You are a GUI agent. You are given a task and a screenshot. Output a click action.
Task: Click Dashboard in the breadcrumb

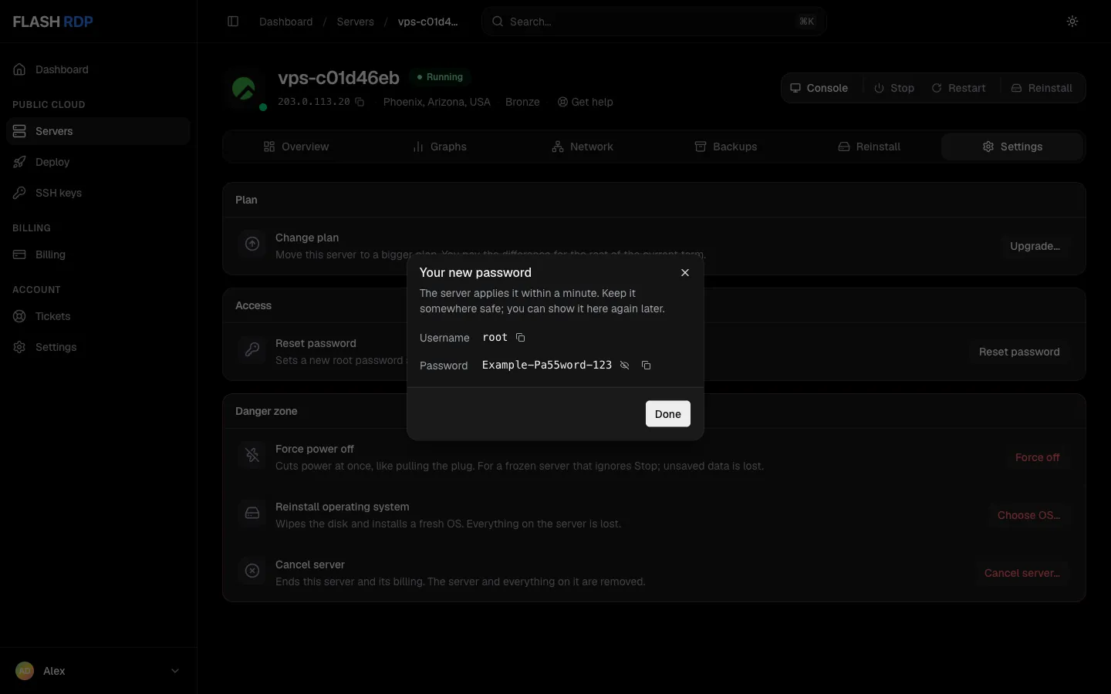[x=286, y=22]
